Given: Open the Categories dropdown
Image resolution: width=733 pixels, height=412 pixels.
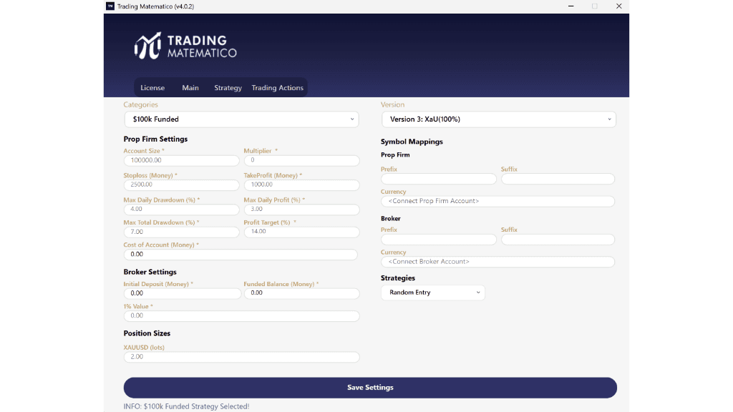Looking at the screenshot, I should 241,119.
